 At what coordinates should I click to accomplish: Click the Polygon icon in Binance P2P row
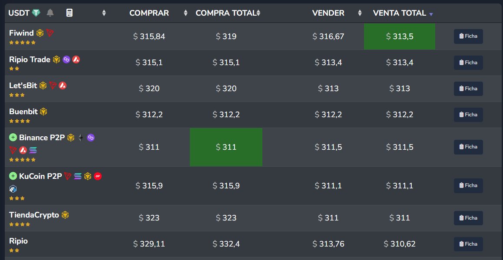(91, 138)
